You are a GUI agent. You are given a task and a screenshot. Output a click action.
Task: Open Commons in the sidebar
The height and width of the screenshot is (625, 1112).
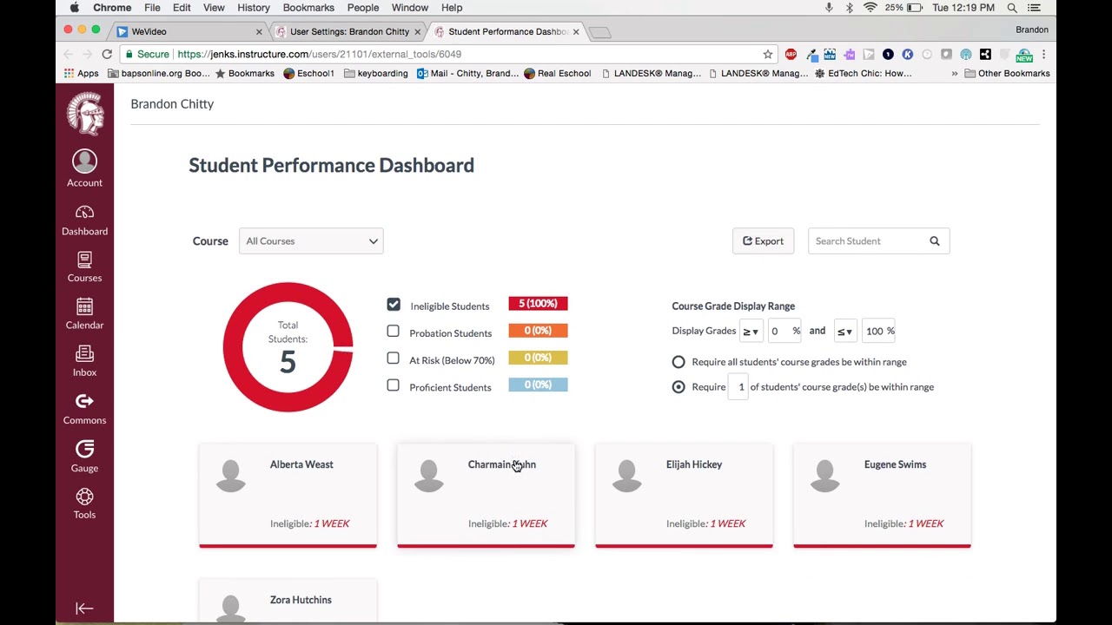tap(84, 409)
